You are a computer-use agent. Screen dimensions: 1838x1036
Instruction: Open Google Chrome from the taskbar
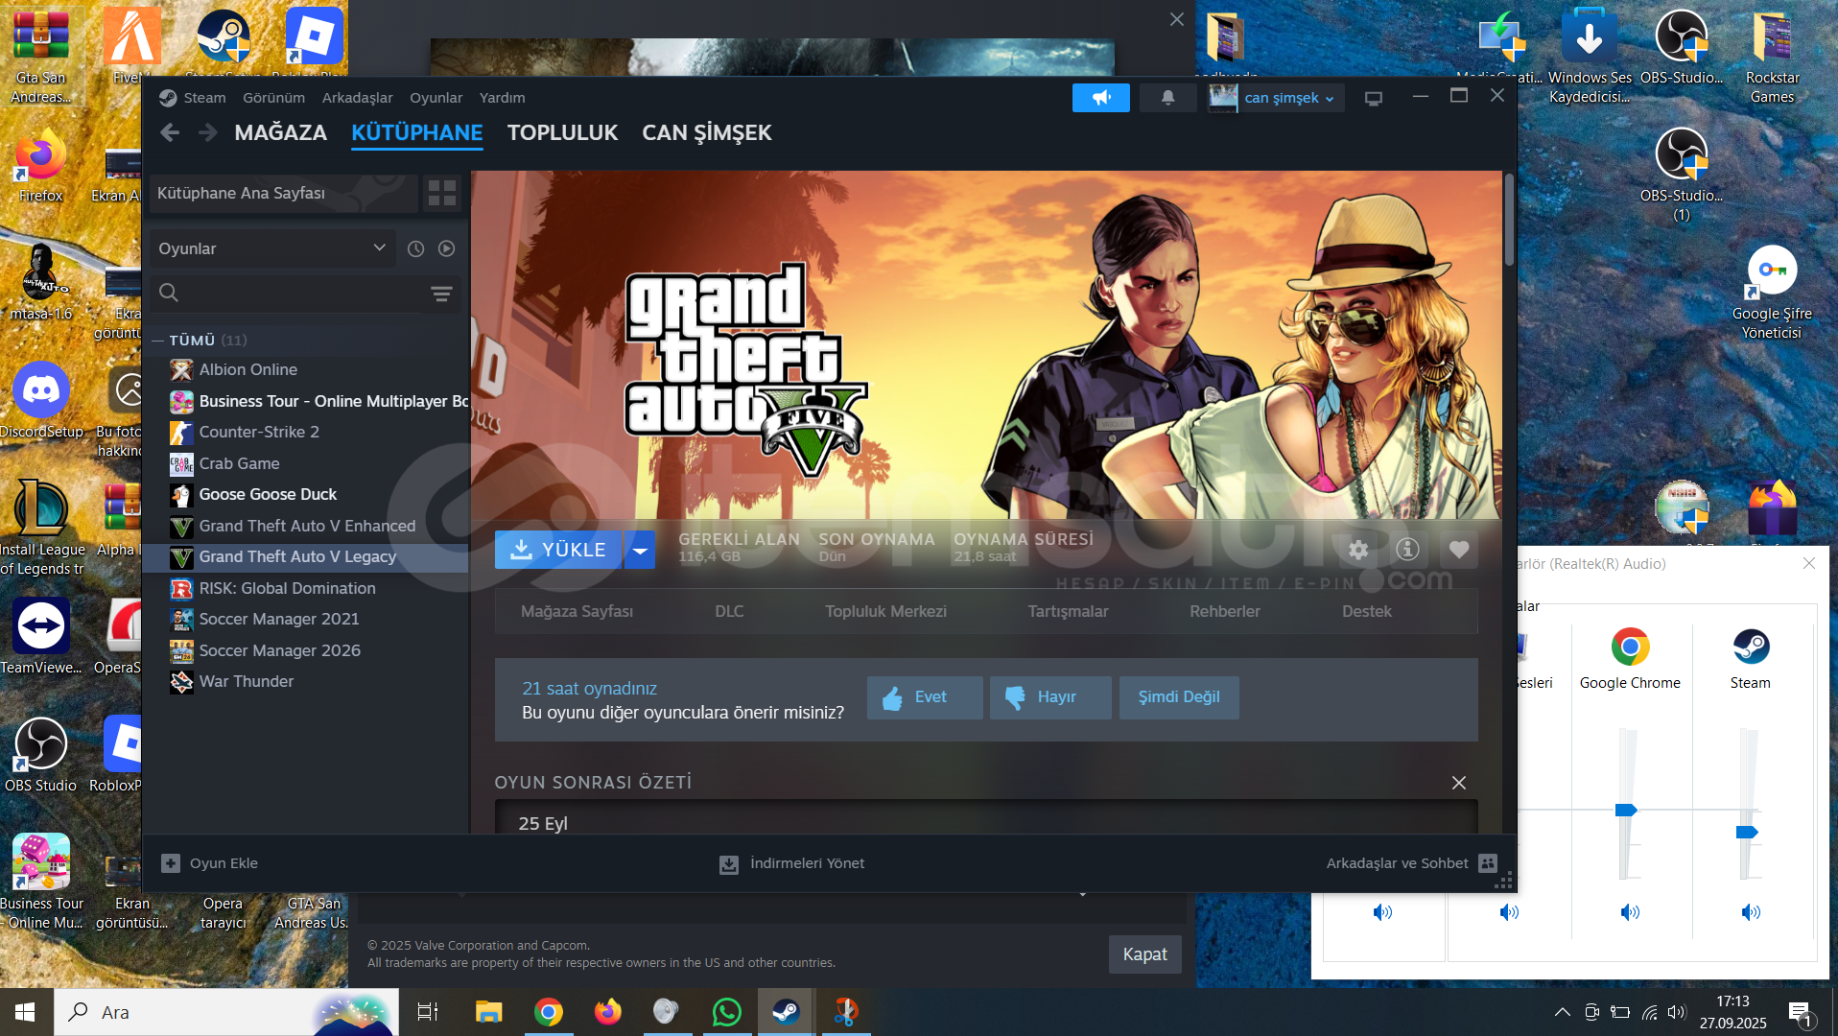tap(548, 1012)
